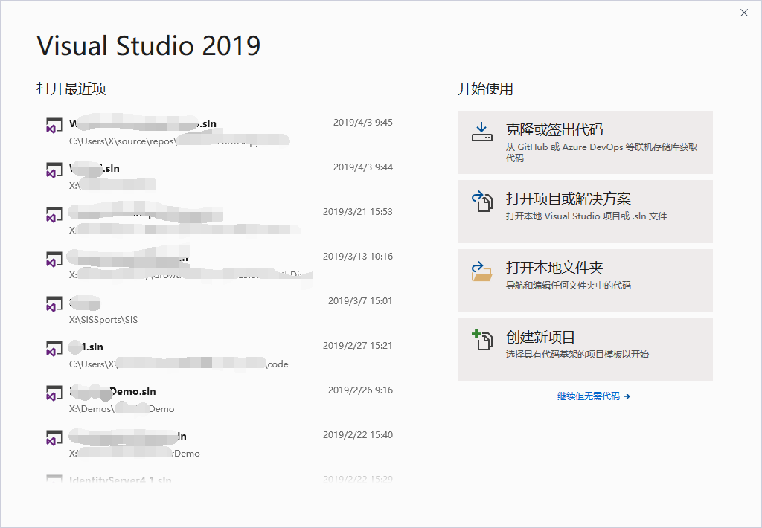This screenshot has height=528, width=762.
Task: Select timestamp 2019/4/3 9:45
Action: pos(363,123)
